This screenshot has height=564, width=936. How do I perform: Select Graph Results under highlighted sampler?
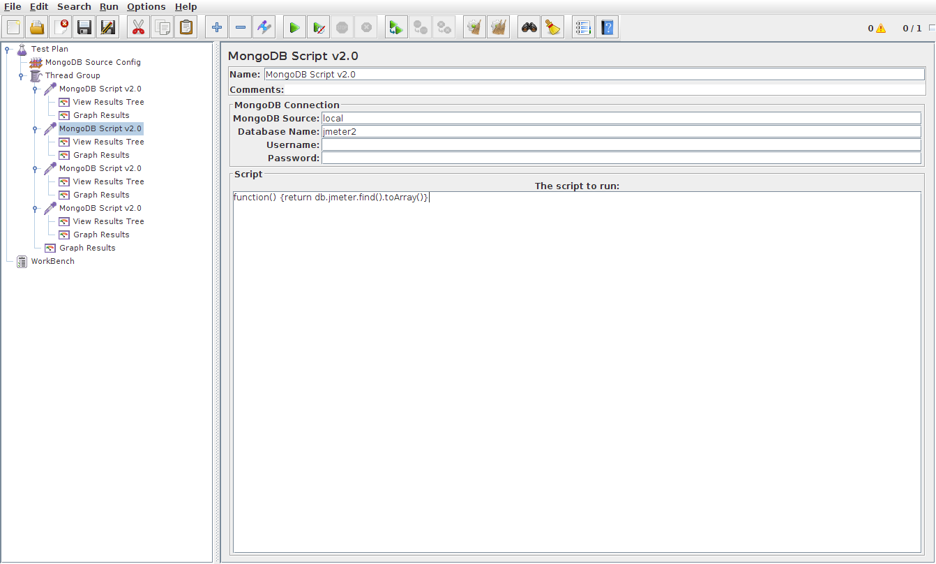pyautogui.click(x=101, y=155)
